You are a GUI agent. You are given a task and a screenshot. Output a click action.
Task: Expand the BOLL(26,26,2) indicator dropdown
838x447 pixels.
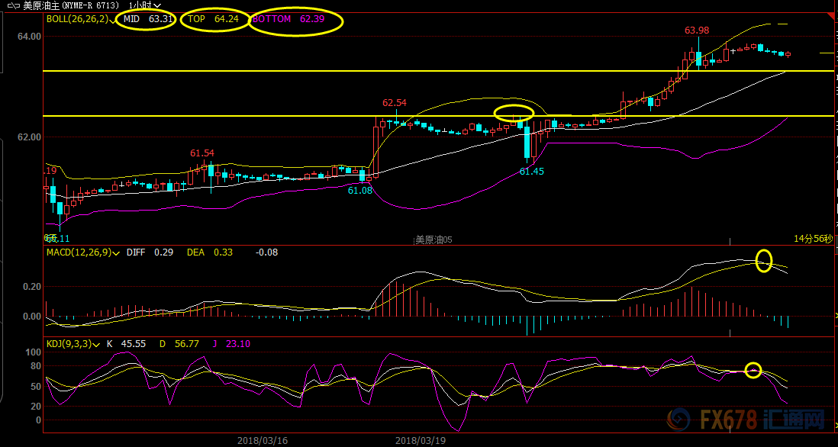114,19
